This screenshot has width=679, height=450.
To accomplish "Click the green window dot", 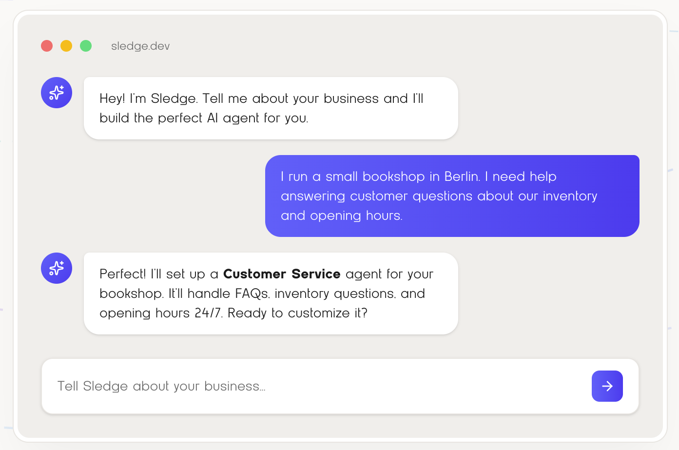I will point(86,46).
